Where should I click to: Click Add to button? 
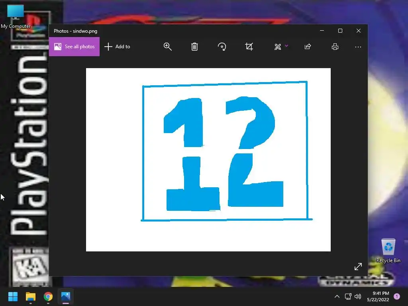[x=118, y=47]
